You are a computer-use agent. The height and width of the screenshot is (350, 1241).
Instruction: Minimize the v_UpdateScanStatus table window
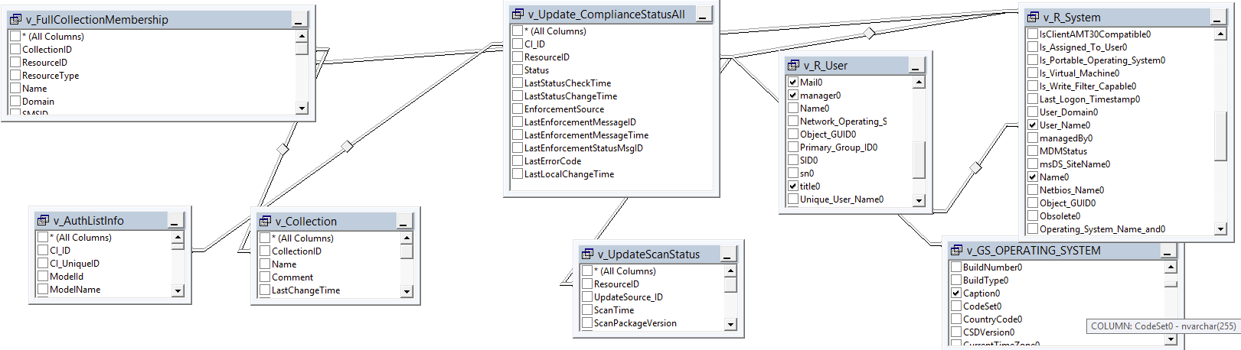729,255
